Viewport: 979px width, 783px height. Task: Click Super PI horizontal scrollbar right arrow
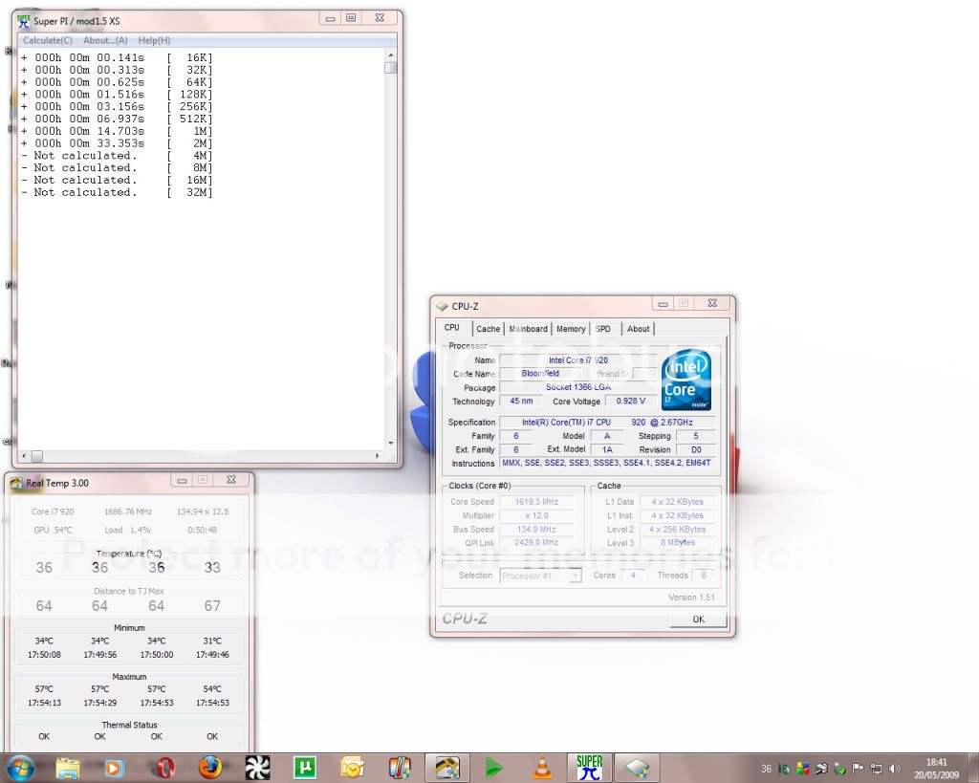coord(377,456)
